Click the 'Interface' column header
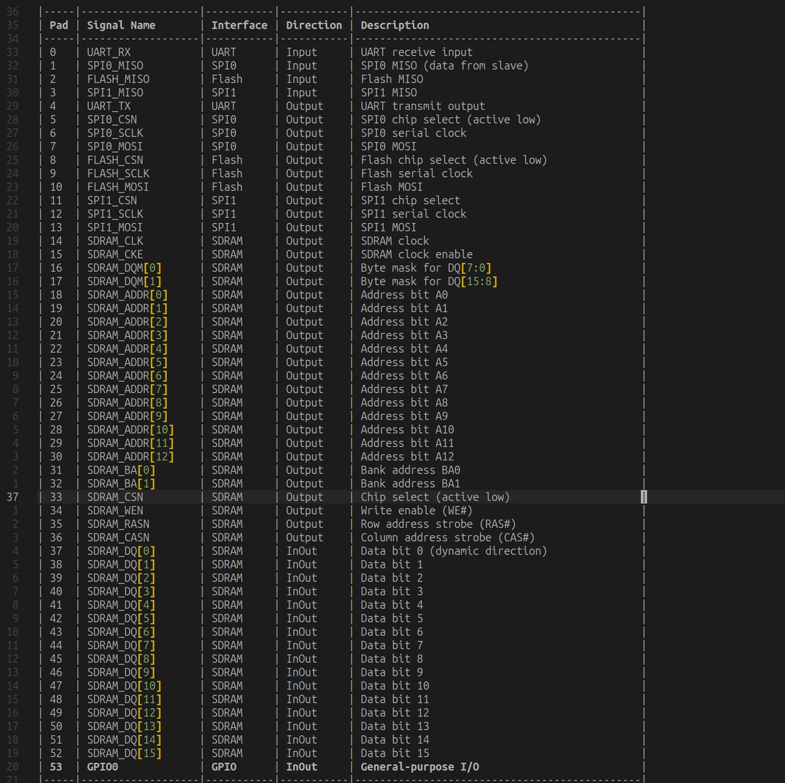Screen dimensions: 785x783 (x=239, y=26)
